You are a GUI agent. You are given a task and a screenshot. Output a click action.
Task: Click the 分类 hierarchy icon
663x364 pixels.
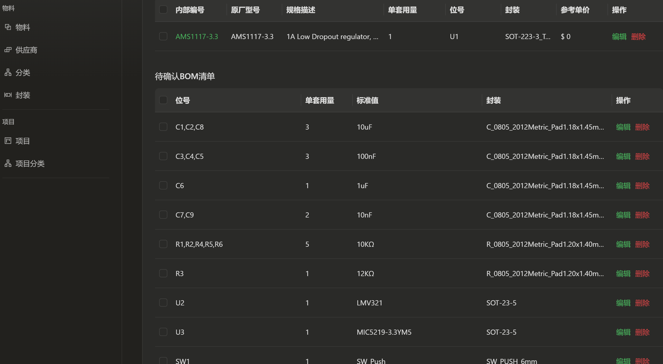[x=8, y=72]
